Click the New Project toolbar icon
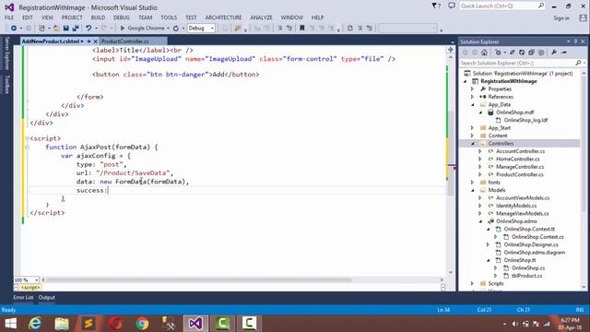 click(41, 29)
